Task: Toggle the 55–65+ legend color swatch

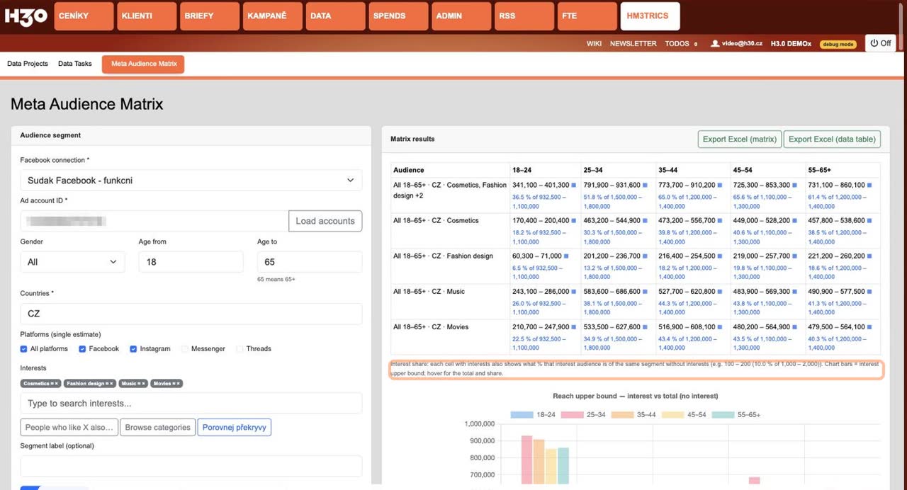Action: tap(723, 415)
